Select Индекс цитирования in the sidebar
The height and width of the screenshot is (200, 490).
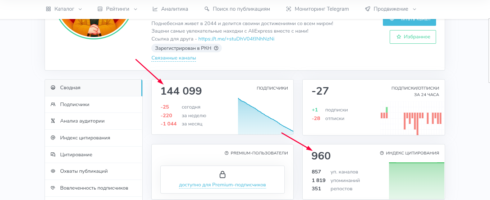(93, 138)
